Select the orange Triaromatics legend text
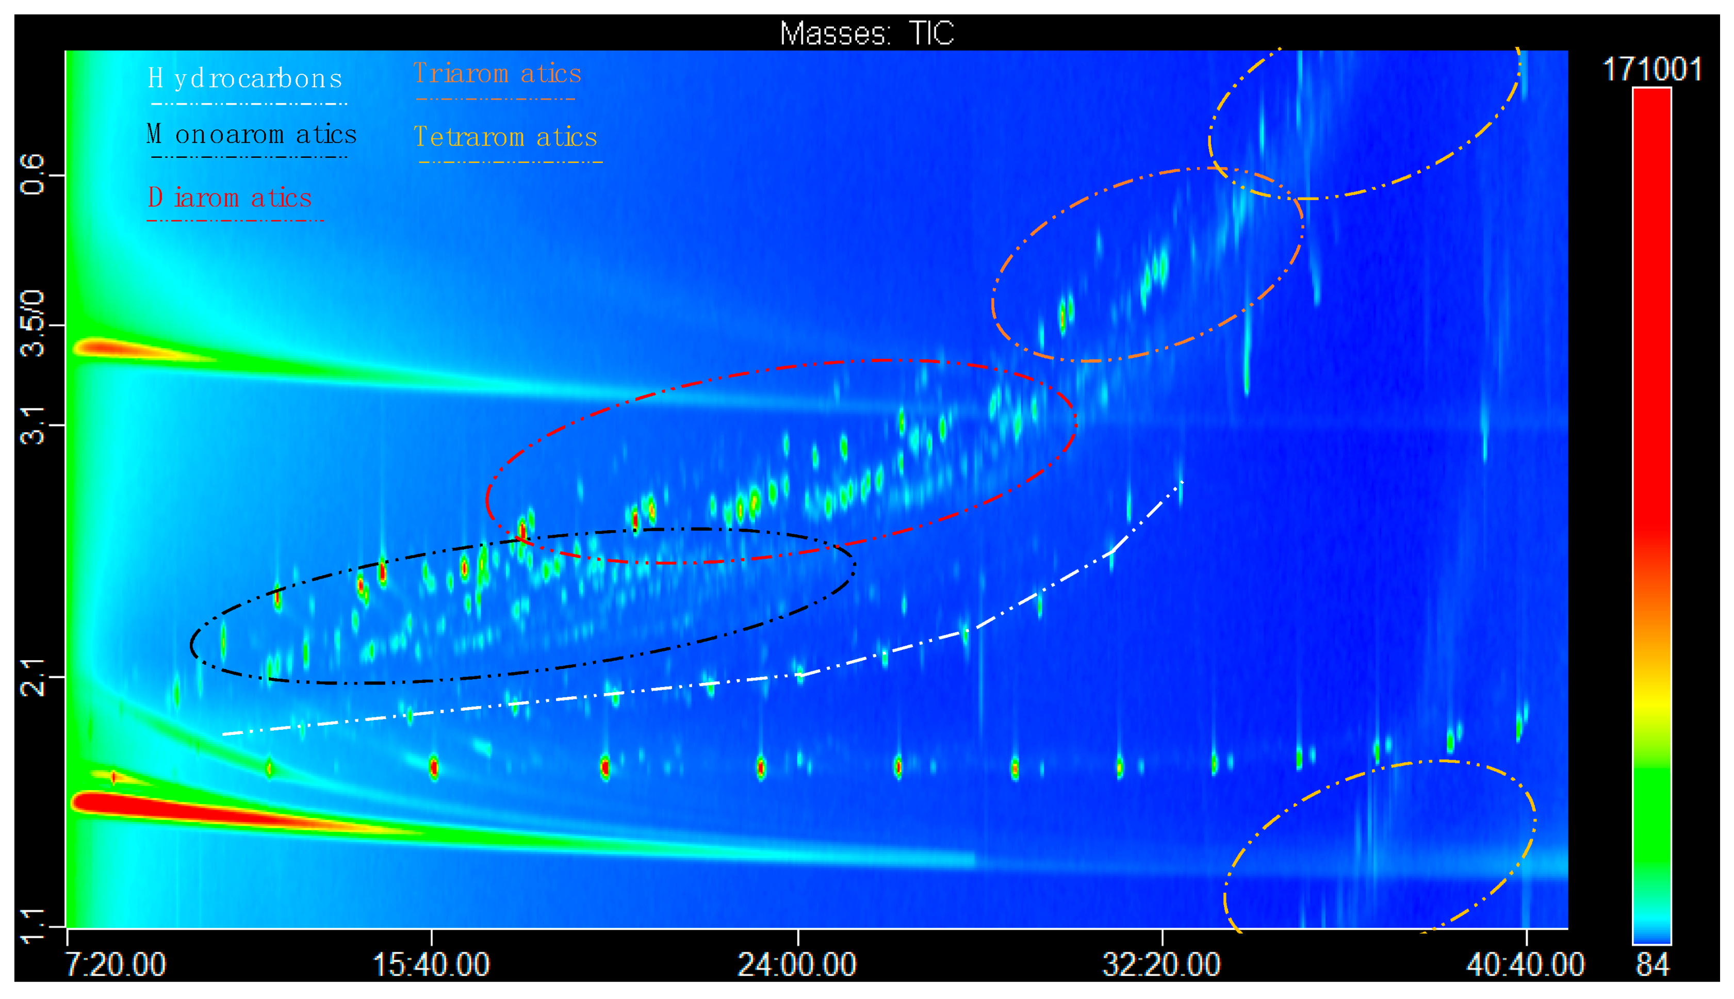Image resolution: width=1734 pixels, height=999 pixels. coord(497,73)
